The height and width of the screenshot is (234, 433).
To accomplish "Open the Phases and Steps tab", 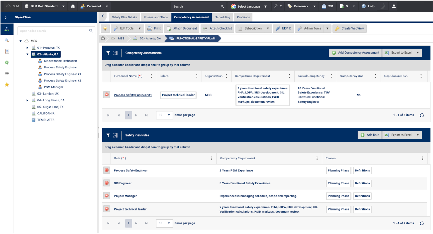I will [x=156, y=17].
